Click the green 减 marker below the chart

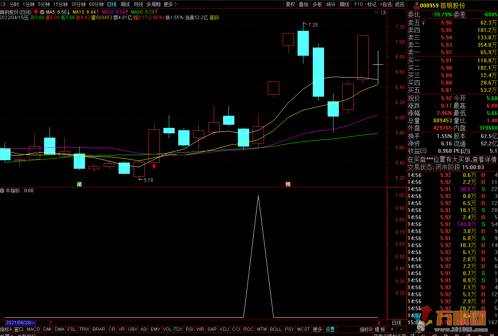(x=79, y=184)
